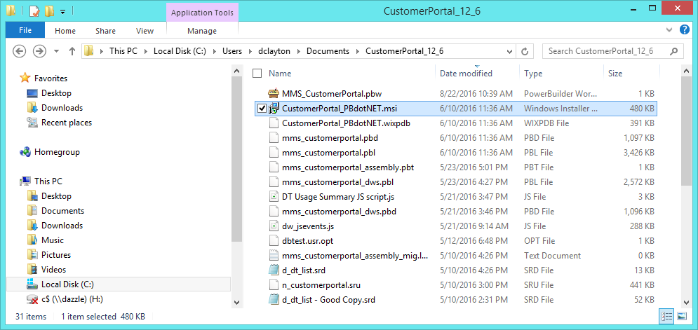This screenshot has height=330, width=698.
Task: Go up one folder level arrow
Action: click(72, 51)
